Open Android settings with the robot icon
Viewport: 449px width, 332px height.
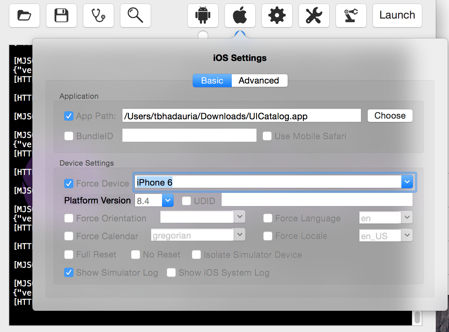pyautogui.click(x=203, y=16)
